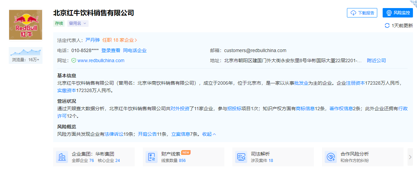The height and width of the screenshot is (170, 417).
Task: Open 全部企业 76 count link
Action: 83,161
